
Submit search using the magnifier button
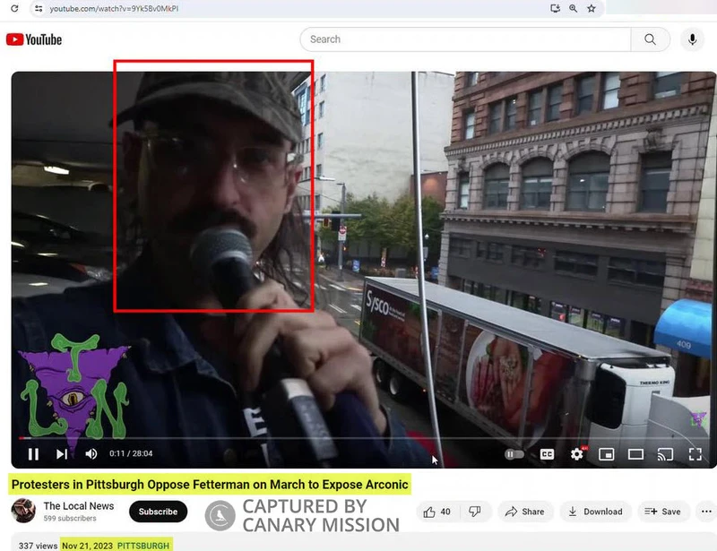[651, 39]
